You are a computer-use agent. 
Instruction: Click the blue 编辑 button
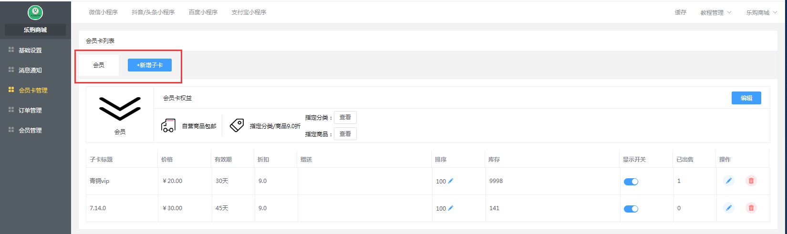(x=746, y=98)
